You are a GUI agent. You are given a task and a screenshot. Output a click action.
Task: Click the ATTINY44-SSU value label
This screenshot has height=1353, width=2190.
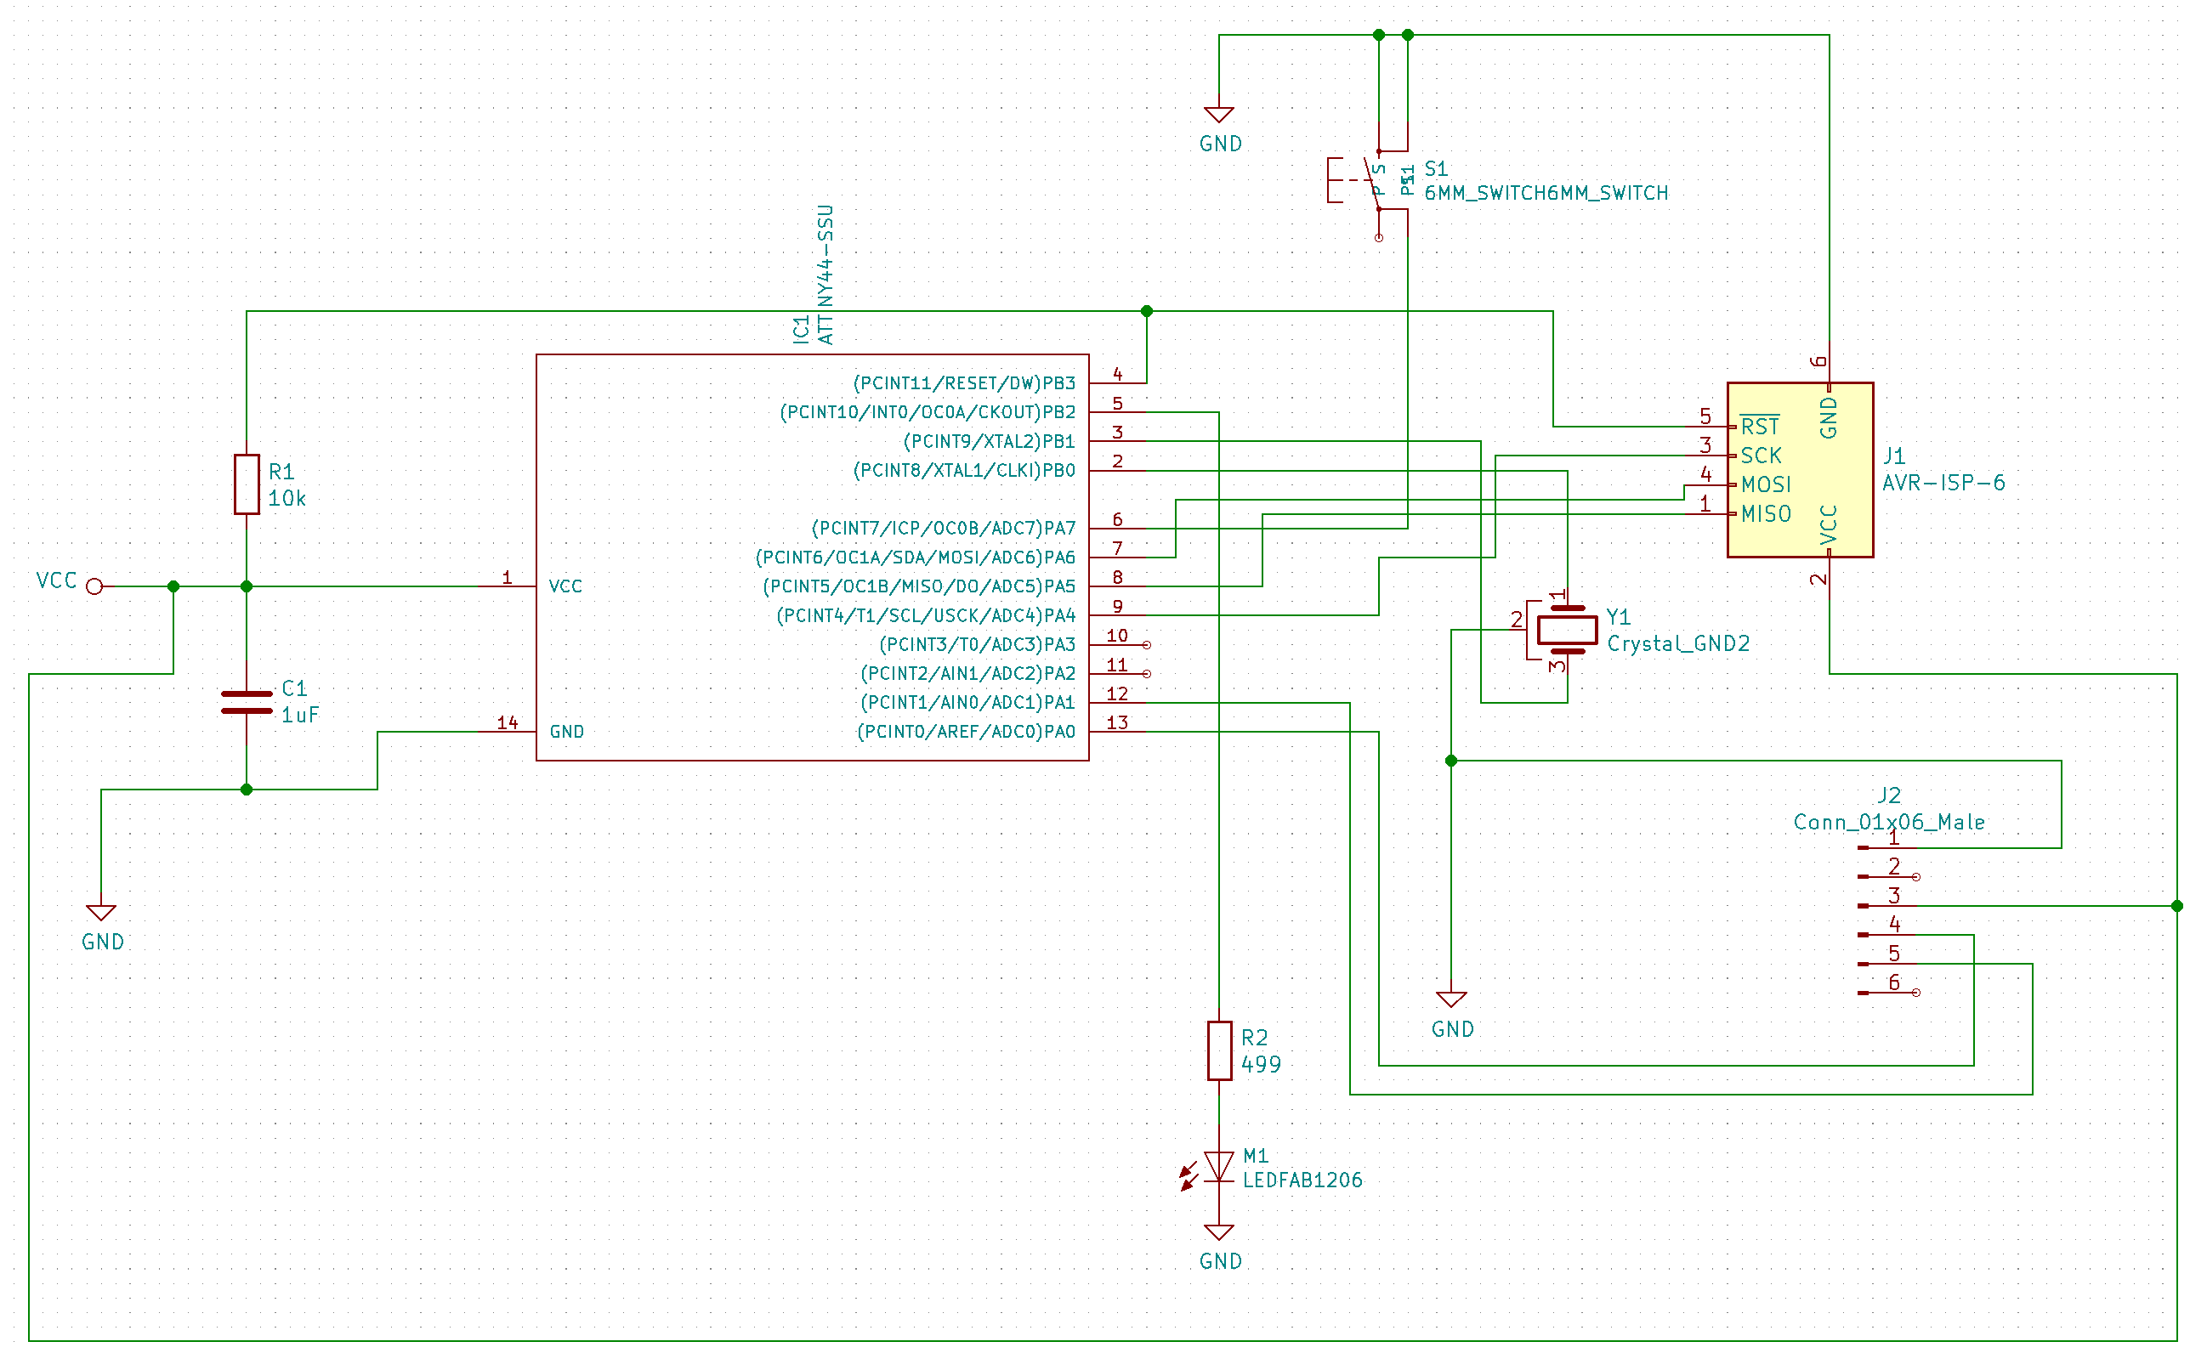point(826,275)
